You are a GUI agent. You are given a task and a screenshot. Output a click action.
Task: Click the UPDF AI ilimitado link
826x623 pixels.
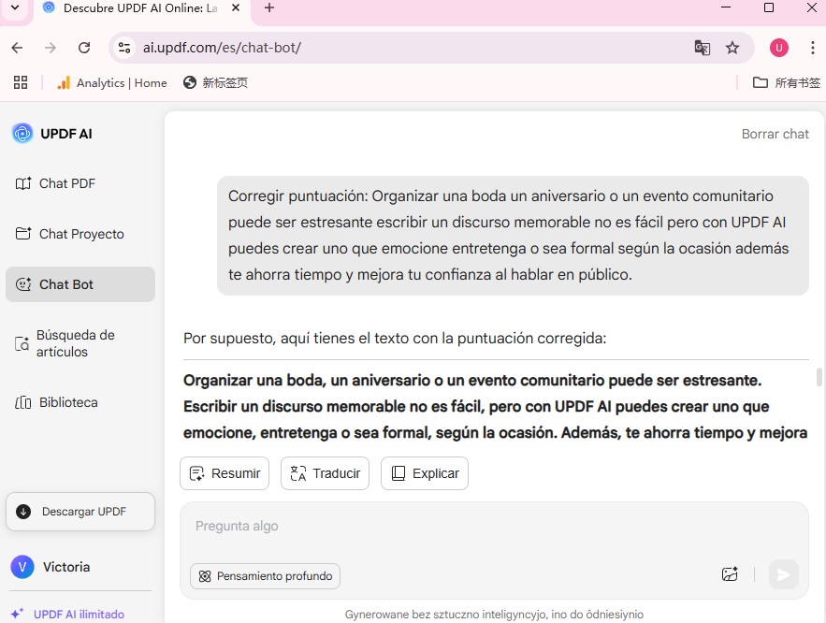point(67,614)
